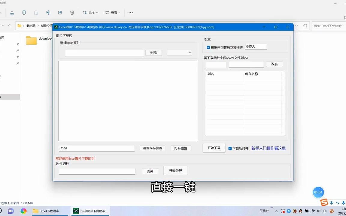Open the 新手入门操作看这里 link
This screenshot has width=346, height=216.
tap(268, 148)
